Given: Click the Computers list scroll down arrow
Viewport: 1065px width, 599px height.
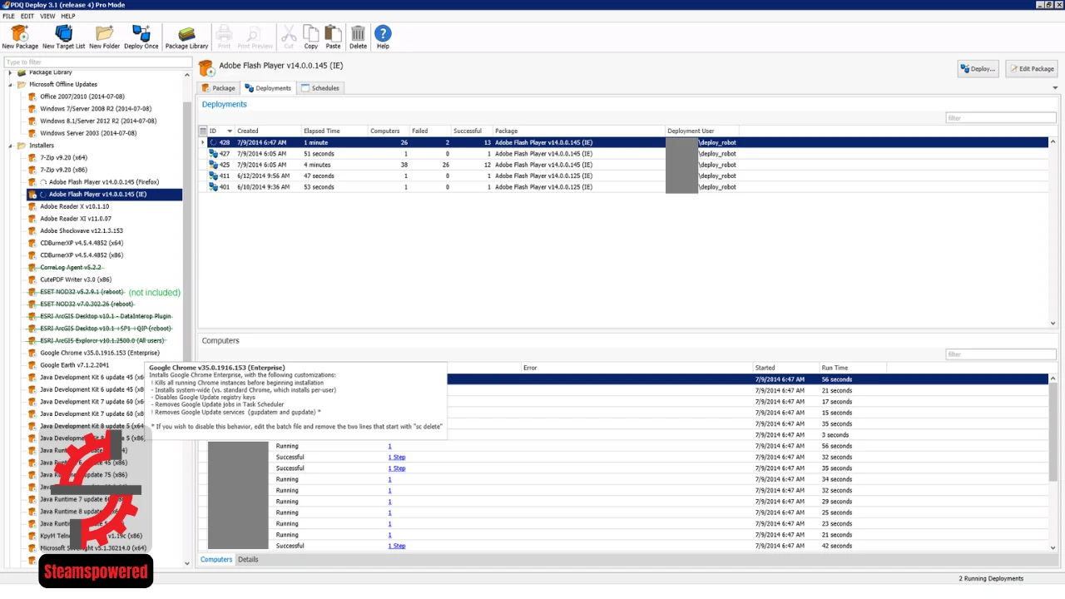Looking at the screenshot, I should pyautogui.click(x=1053, y=547).
